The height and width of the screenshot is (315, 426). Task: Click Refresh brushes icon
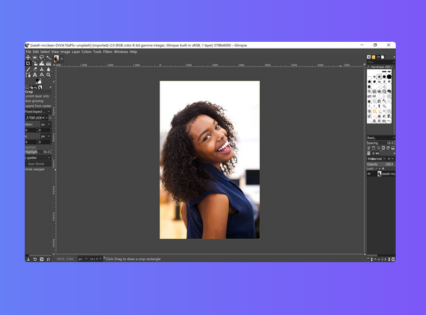(388, 148)
